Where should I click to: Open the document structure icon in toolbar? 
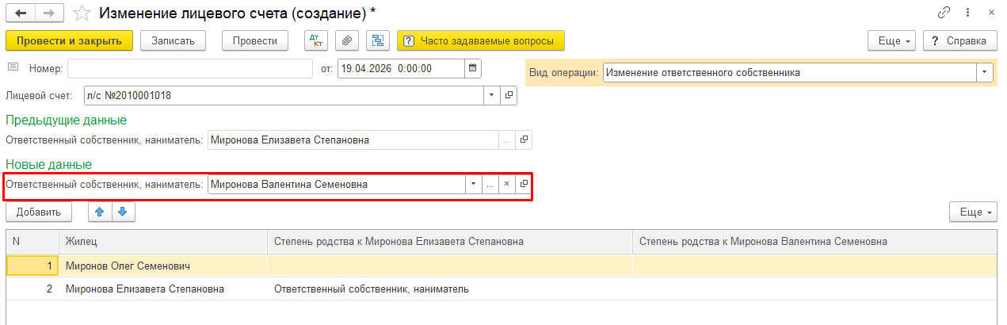378,40
